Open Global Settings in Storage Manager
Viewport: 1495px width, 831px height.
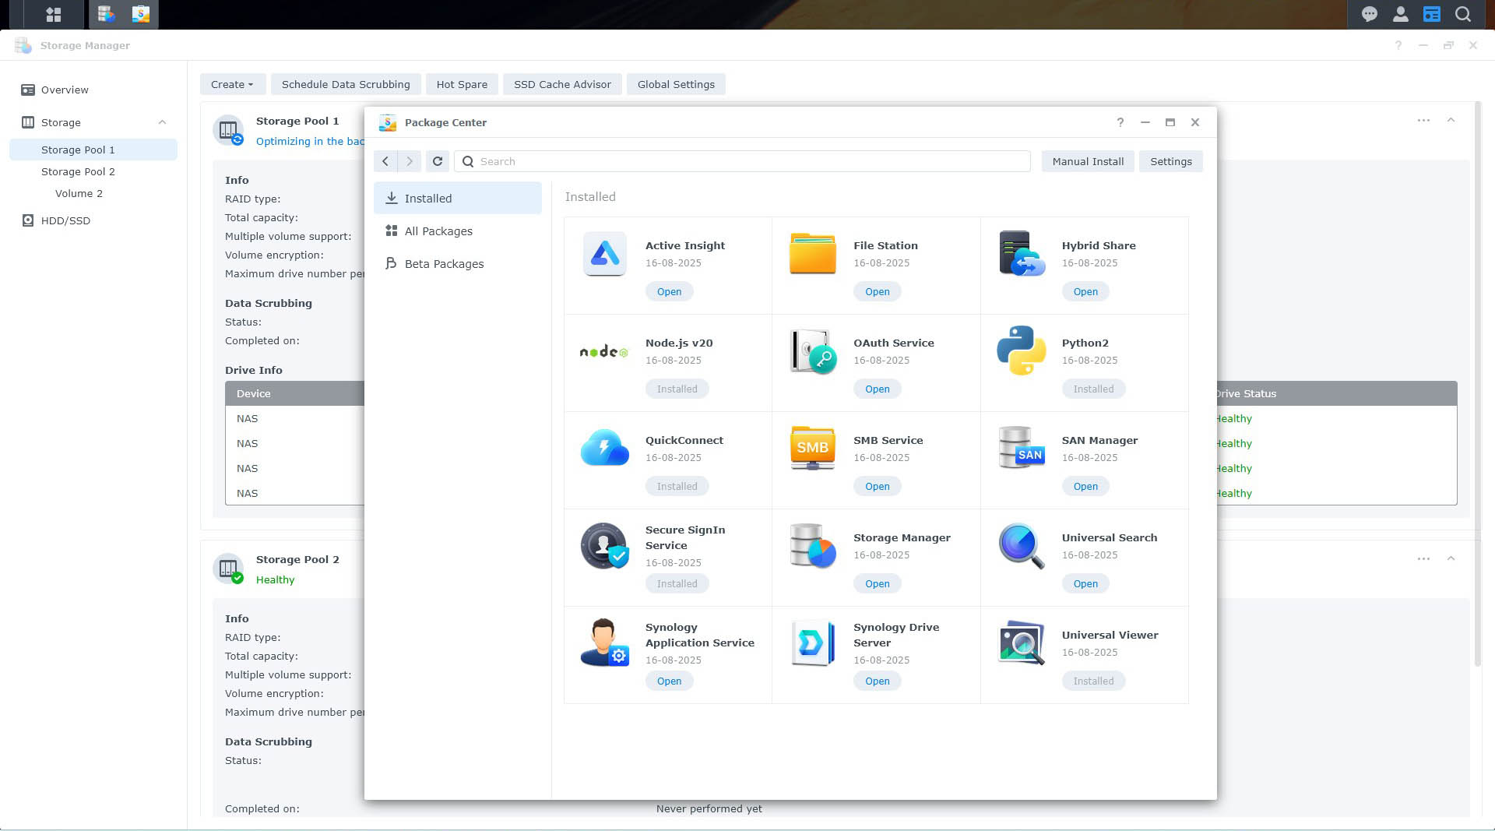coord(676,84)
